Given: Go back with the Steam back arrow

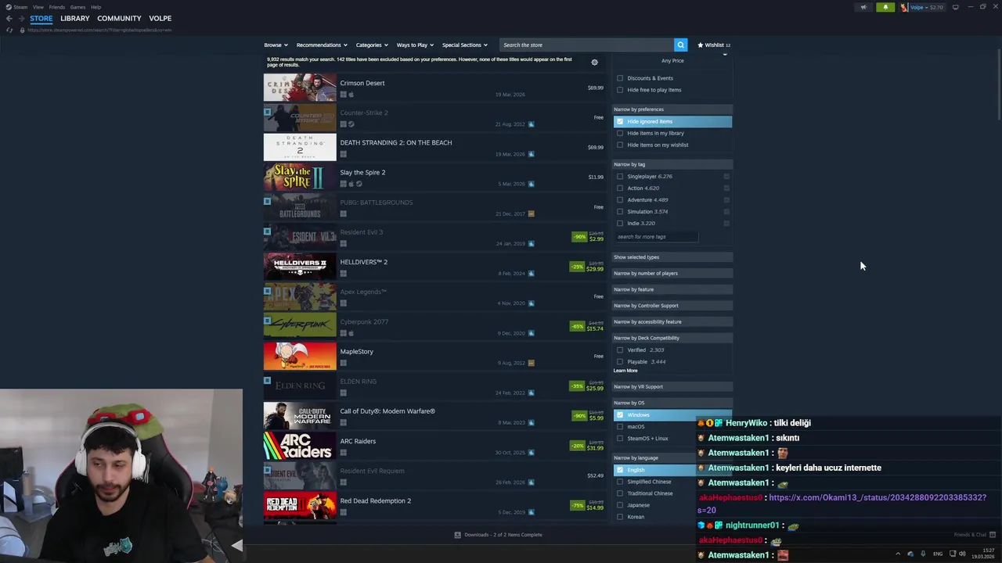Looking at the screenshot, I should pyautogui.click(x=9, y=18).
